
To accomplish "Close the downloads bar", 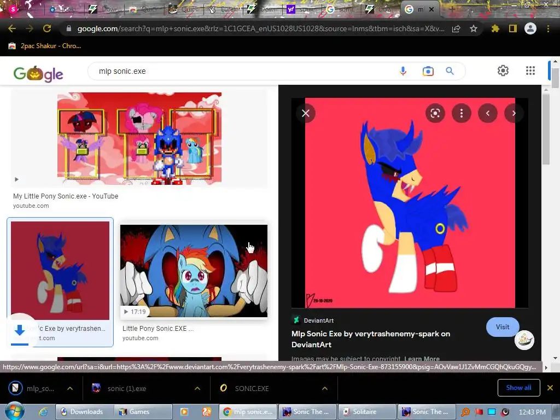I will (x=550, y=388).
